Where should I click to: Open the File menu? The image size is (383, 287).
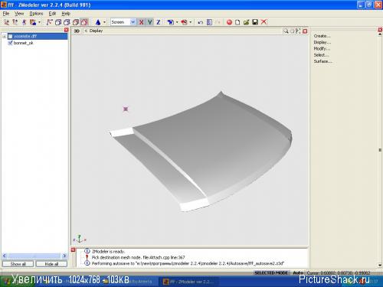pyautogui.click(x=6, y=14)
